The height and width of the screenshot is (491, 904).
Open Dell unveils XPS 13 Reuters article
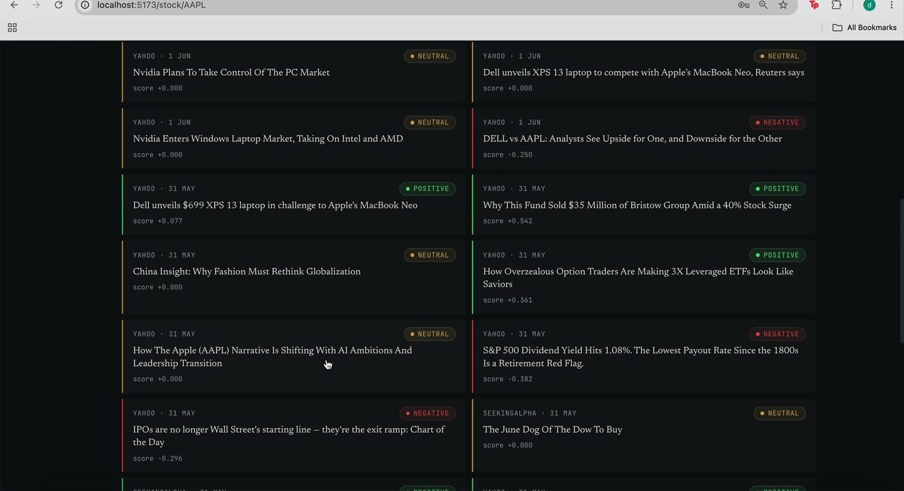click(644, 72)
